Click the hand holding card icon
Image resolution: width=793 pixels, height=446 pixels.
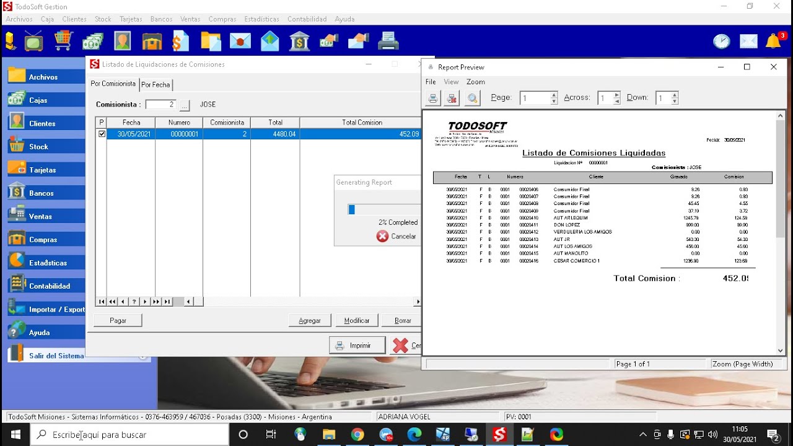tap(358, 42)
